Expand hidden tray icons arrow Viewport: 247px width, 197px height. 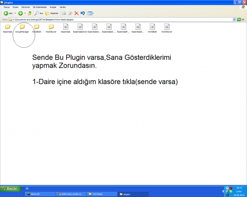click(x=223, y=191)
